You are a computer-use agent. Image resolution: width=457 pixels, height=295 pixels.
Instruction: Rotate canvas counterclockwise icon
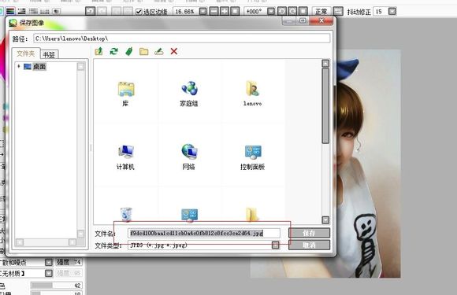[282, 11]
